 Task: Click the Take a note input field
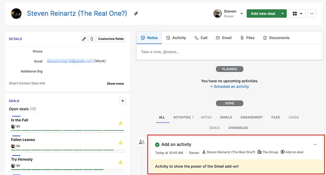[x=230, y=52]
